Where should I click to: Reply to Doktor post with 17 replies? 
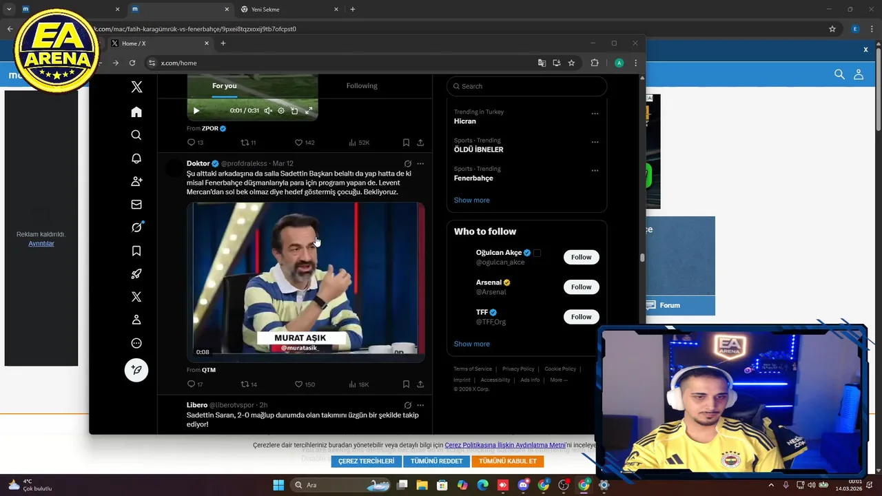pyautogui.click(x=195, y=384)
